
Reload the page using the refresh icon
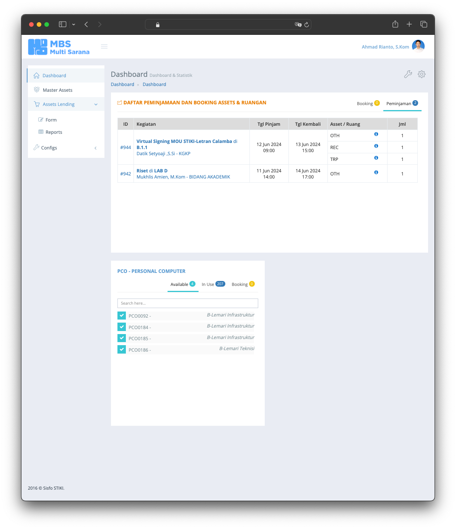click(306, 25)
